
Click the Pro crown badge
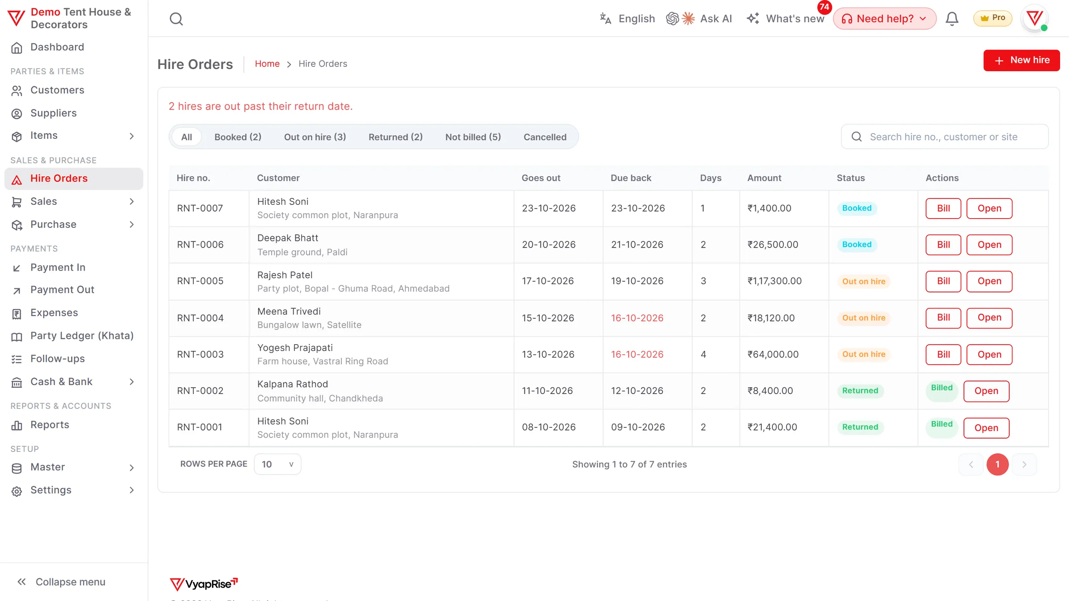click(x=992, y=18)
